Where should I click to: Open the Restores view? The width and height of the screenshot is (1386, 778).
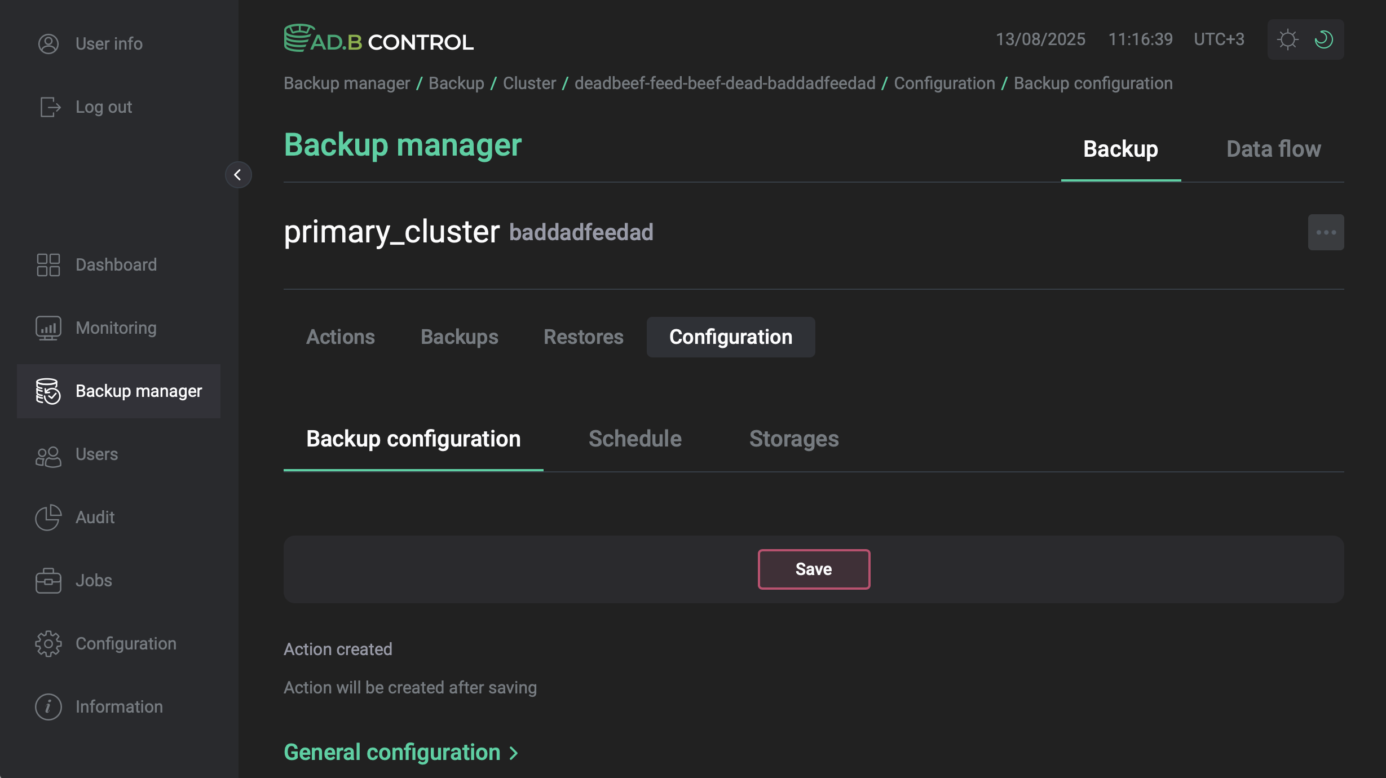(583, 337)
